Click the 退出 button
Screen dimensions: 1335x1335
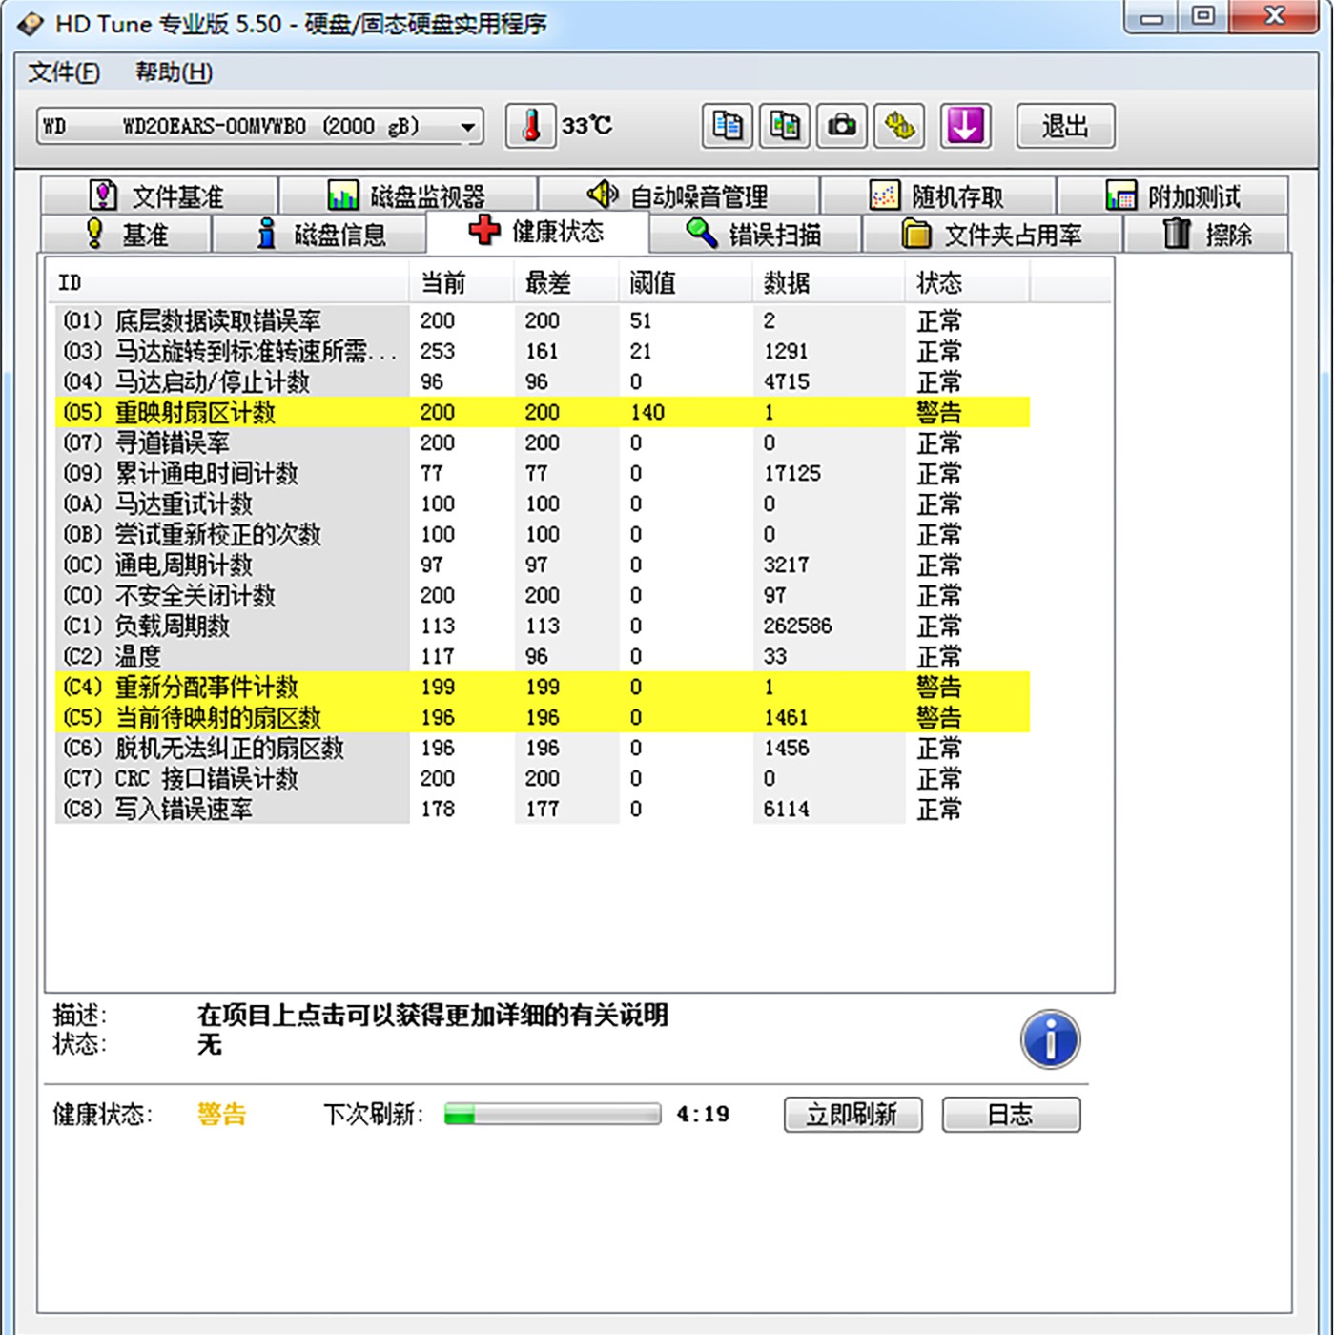[1065, 126]
